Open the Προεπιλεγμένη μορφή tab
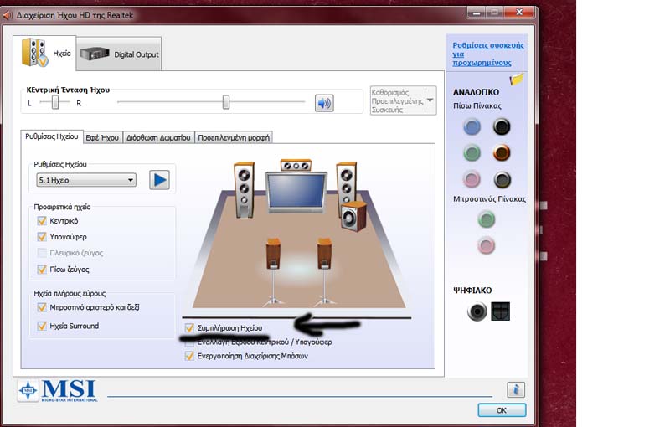Image resolution: width=670 pixels, height=427 pixels. [x=234, y=137]
